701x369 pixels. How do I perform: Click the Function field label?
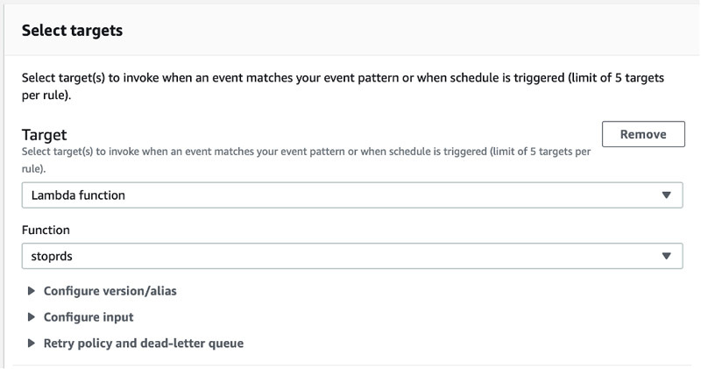[x=46, y=230]
